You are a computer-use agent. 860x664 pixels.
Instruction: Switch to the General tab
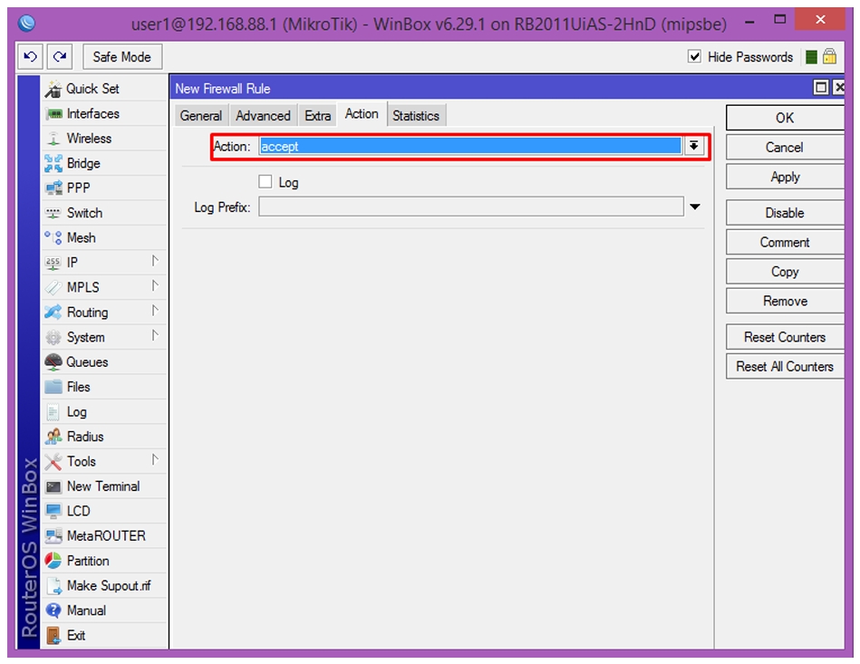pyautogui.click(x=201, y=116)
